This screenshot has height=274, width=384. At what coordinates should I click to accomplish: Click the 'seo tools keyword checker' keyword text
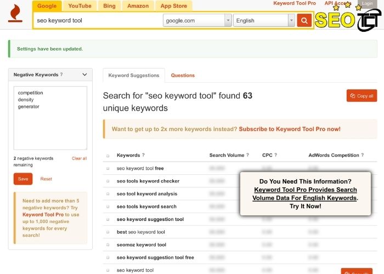pos(148,181)
